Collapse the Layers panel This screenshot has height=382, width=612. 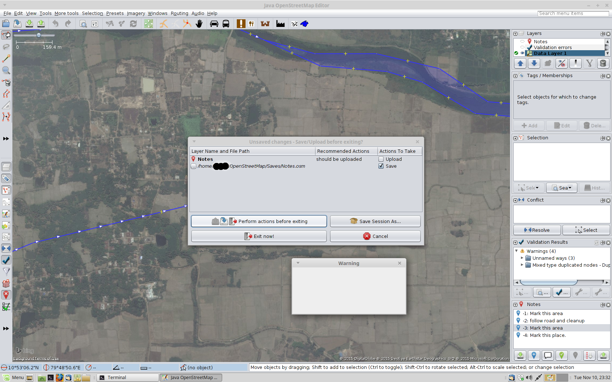[515, 33]
